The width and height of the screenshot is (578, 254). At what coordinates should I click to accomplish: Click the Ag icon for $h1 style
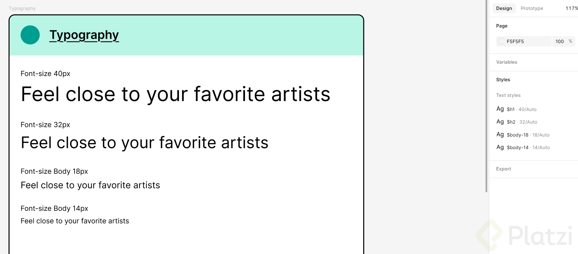point(500,109)
